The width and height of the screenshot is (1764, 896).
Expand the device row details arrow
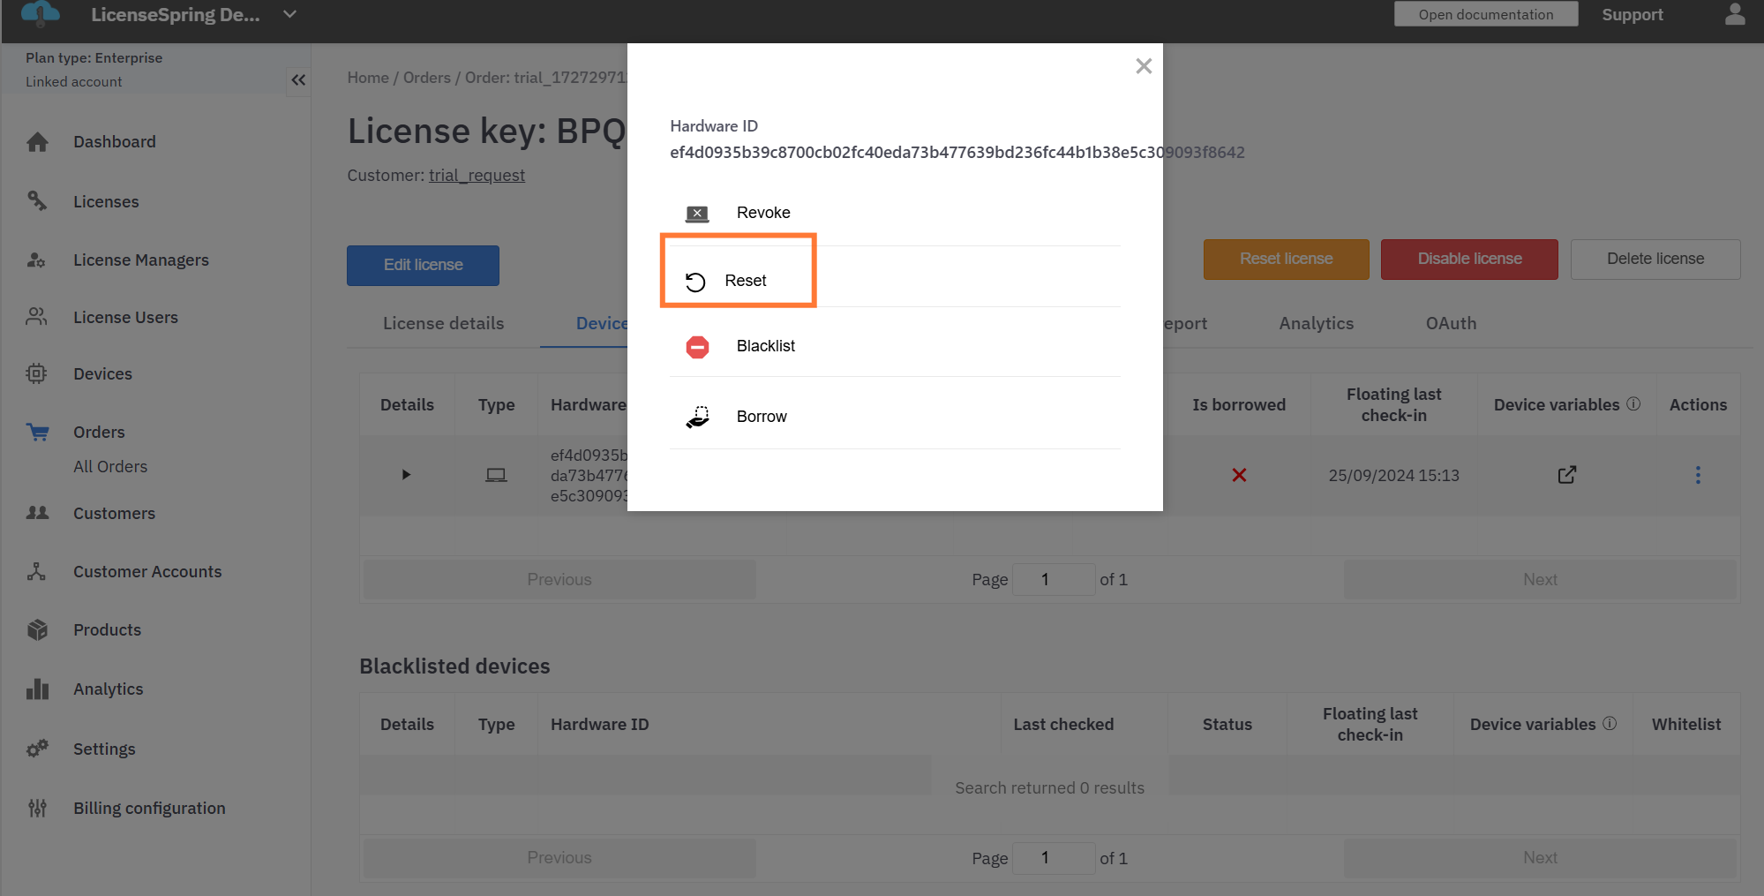[406, 475]
